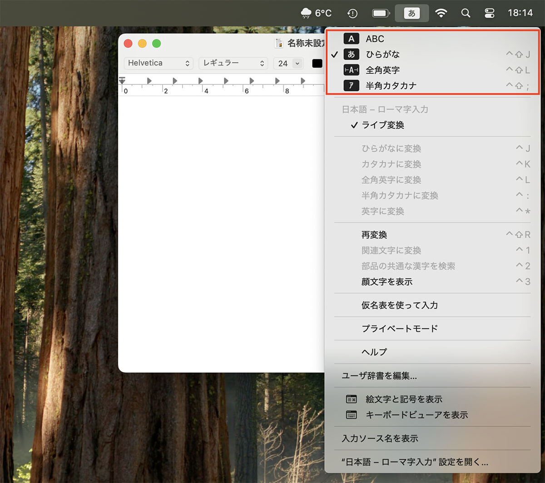545x483 pixels.
Task: Open the レギュラー font style dropdown
Action: click(x=233, y=63)
